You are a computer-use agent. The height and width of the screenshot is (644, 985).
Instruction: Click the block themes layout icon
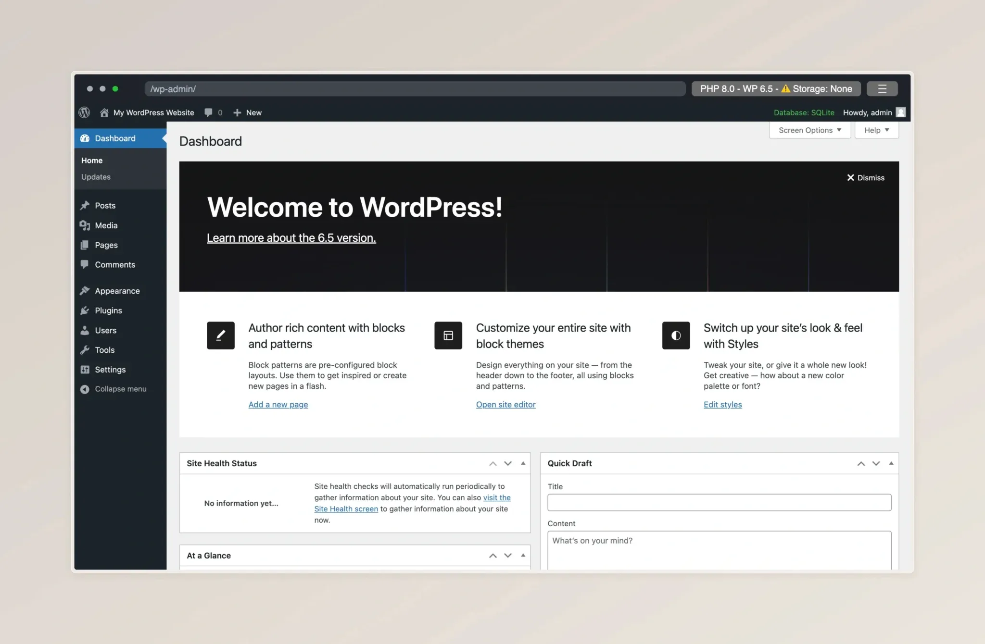(x=448, y=335)
